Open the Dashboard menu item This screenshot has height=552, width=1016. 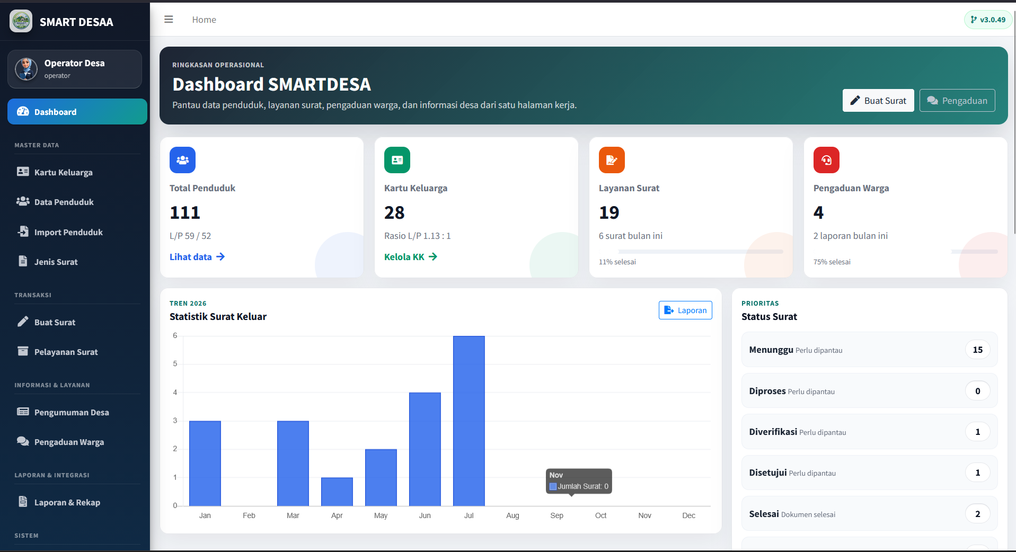[x=77, y=112]
